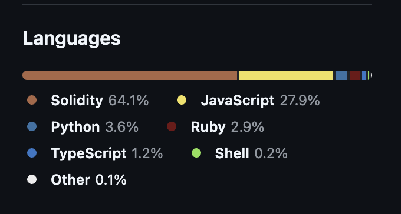Click the yellow JavaScript segment of language bar
401x214 pixels.
[x=286, y=75]
